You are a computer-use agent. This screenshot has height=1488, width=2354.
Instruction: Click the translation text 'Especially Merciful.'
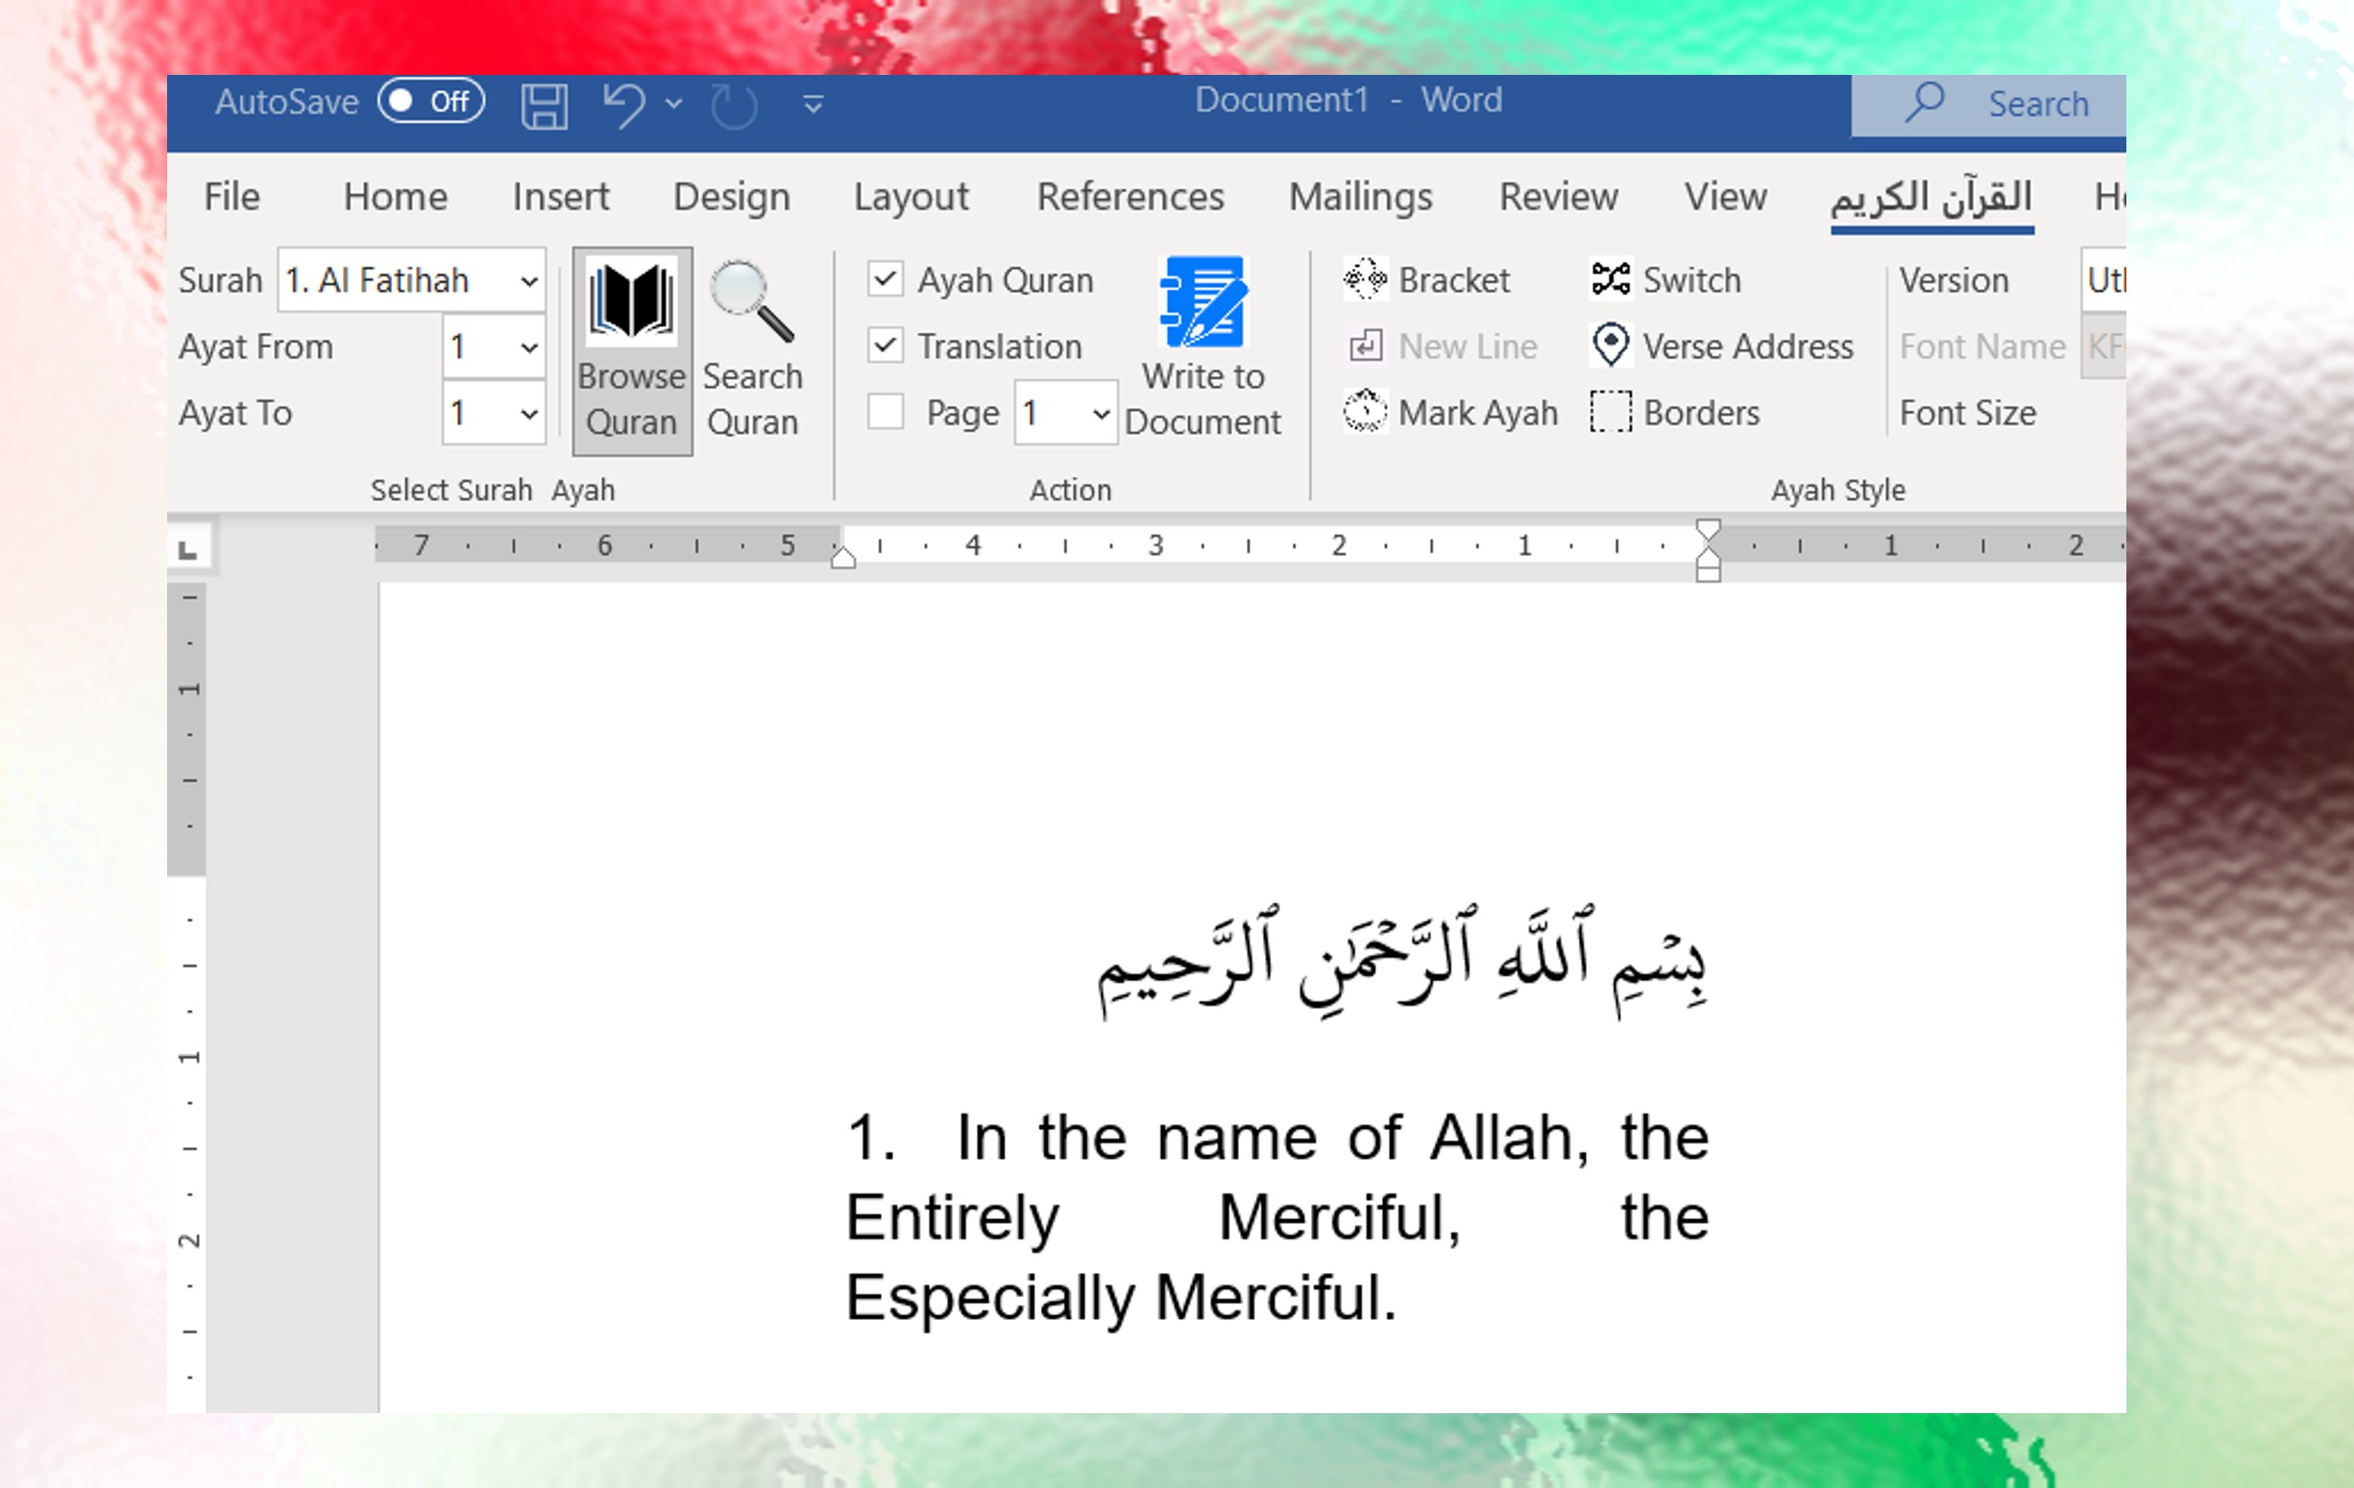point(1120,1299)
